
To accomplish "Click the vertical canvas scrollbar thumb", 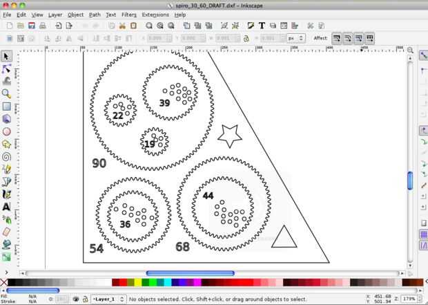I will (x=410, y=181).
